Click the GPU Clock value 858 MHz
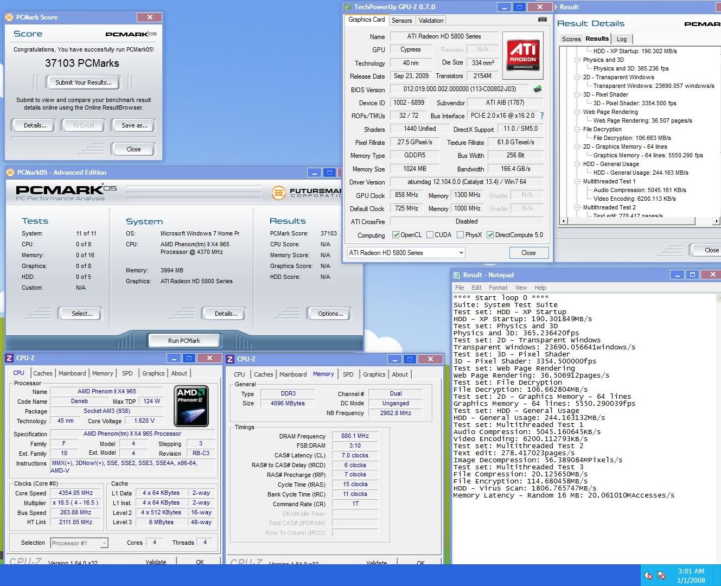Screen dimensions: 721x586 click(x=406, y=195)
